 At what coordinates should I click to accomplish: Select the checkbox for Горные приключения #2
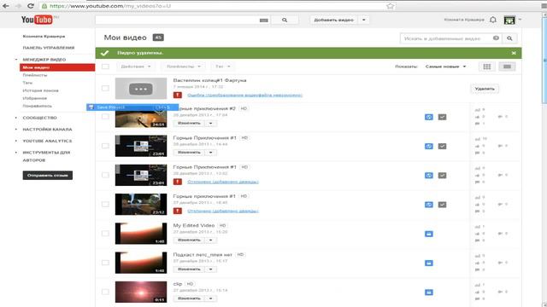[105, 117]
